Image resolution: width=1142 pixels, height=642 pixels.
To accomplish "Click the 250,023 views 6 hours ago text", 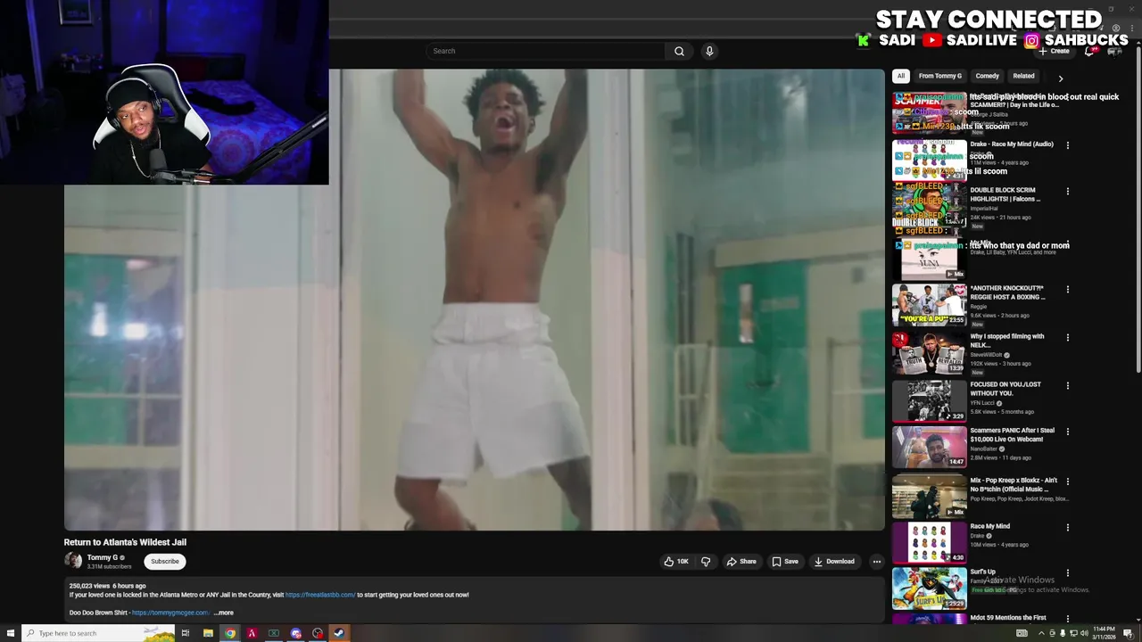I will point(107,586).
